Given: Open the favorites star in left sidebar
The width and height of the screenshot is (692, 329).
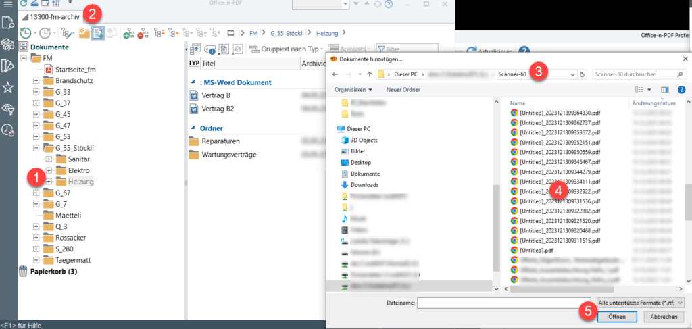Looking at the screenshot, I should (8, 87).
